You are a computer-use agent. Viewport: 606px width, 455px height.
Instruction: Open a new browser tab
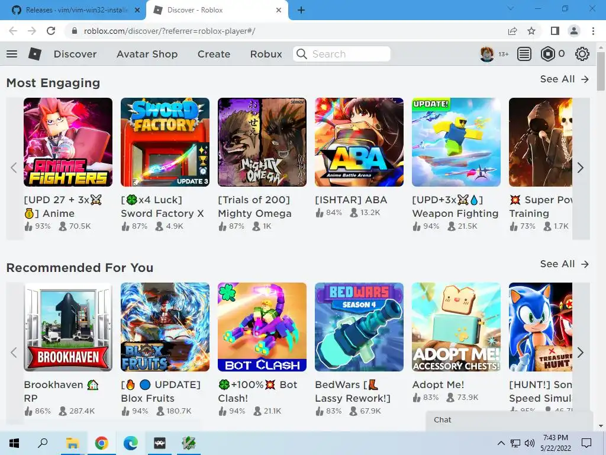point(301,10)
